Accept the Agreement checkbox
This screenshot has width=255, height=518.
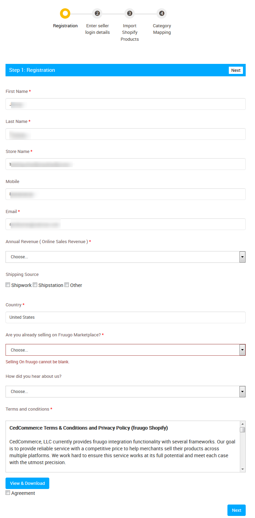point(8,493)
